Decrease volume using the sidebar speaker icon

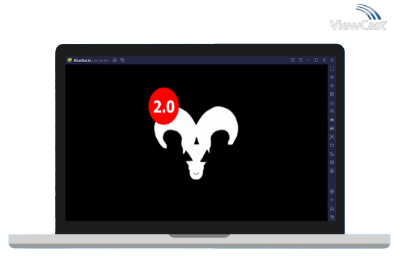coord(332,86)
